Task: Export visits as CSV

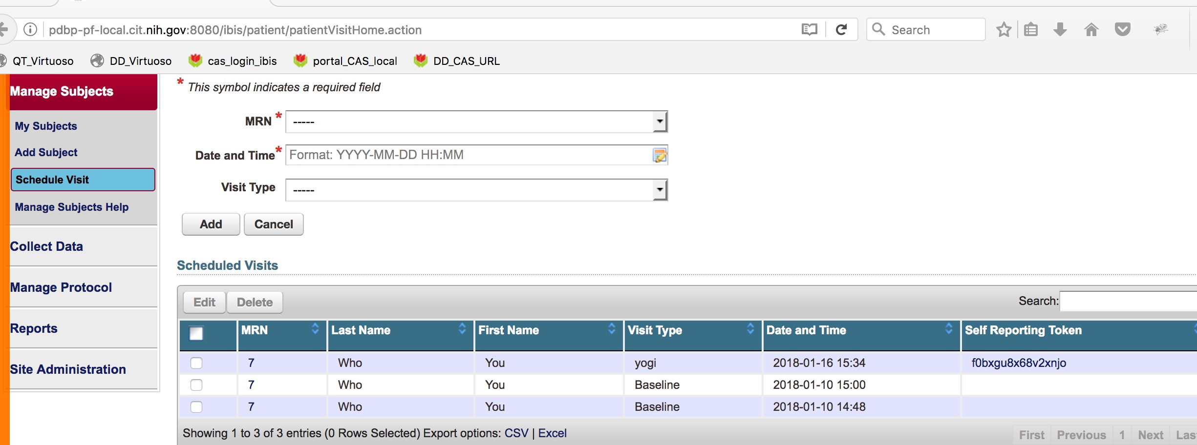Action: click(x=516, y=433)
